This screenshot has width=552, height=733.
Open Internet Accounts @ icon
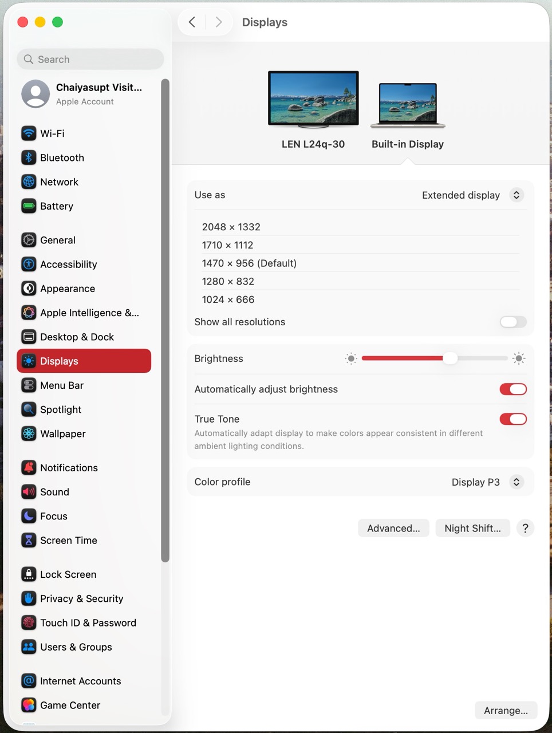pos(29,681)
